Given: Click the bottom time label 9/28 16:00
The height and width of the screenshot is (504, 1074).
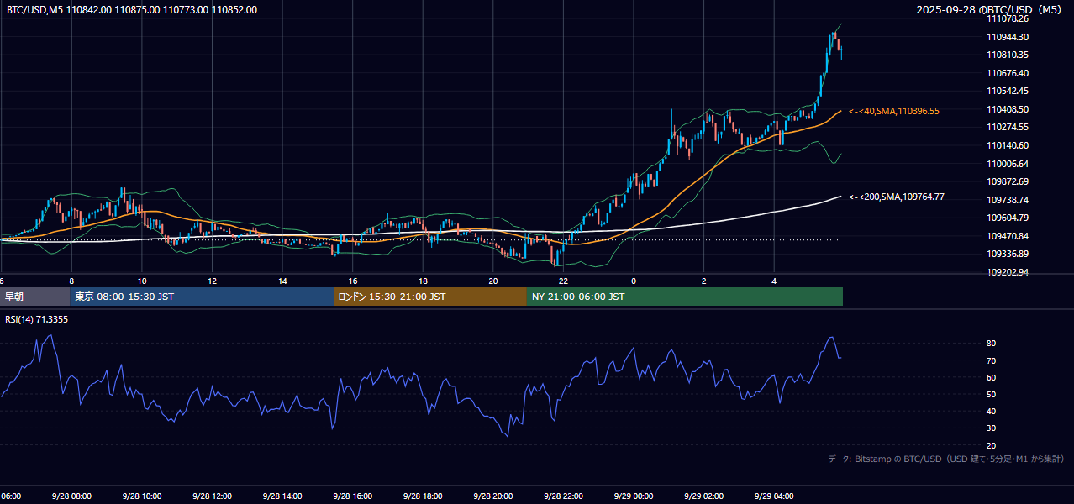Looking at the screenshot, I should 352,496.
